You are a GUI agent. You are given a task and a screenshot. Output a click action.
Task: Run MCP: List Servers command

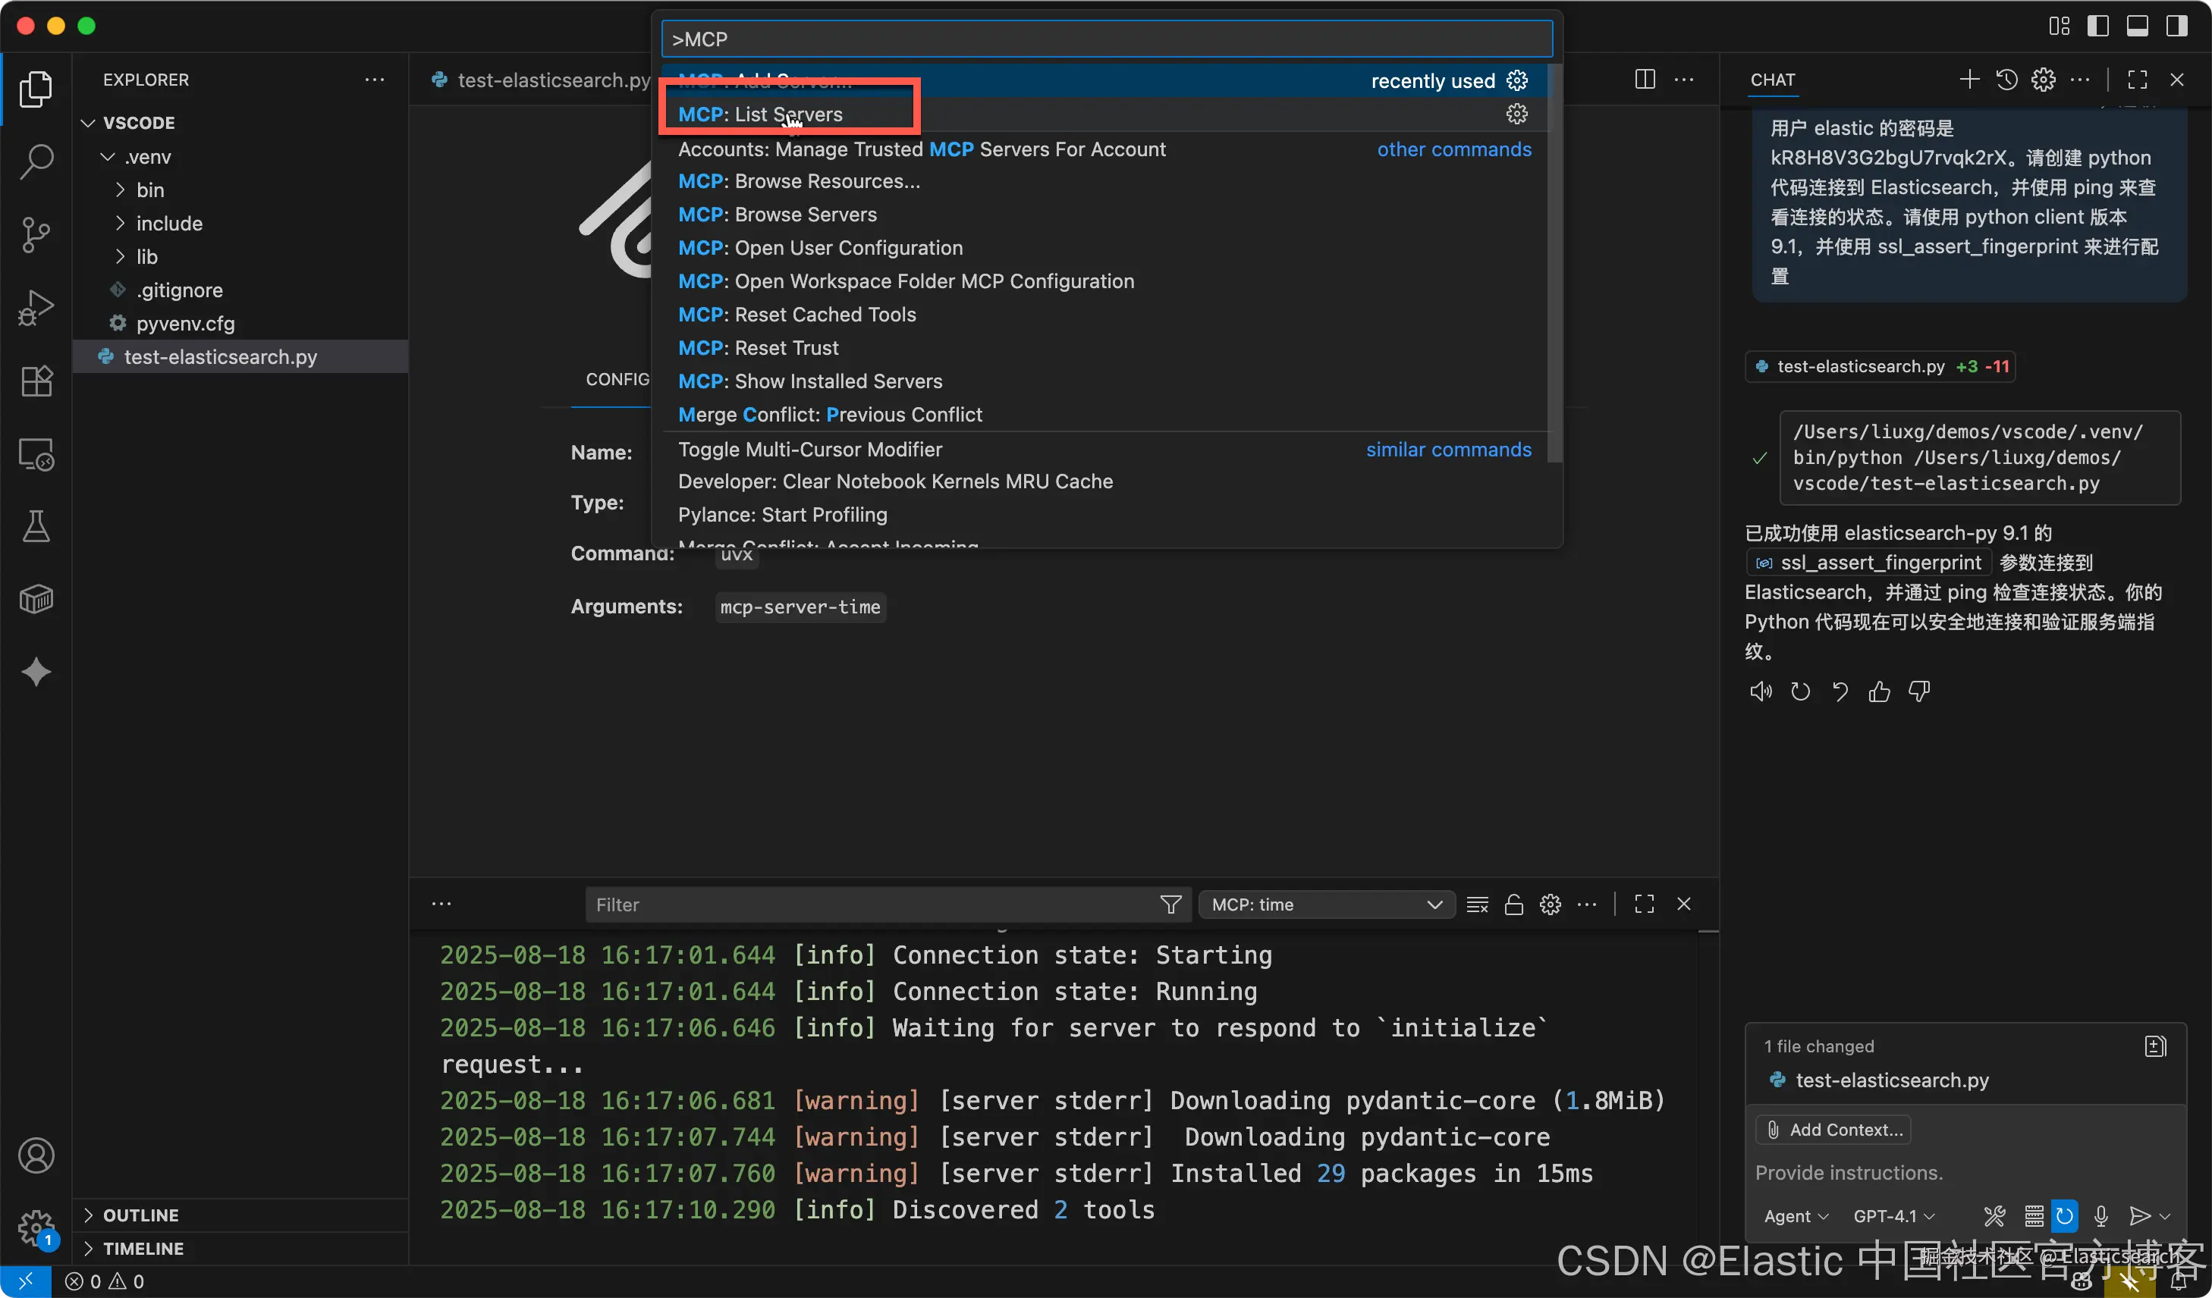click(x=1104, y=114)
